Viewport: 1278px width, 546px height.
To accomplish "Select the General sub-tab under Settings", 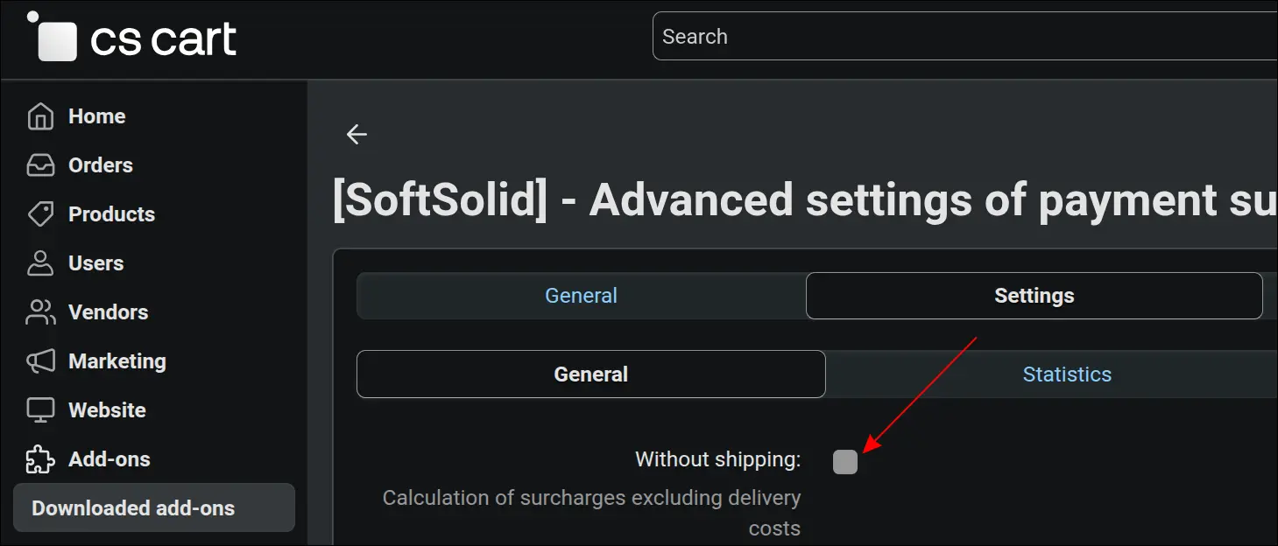I will point(591,374).
